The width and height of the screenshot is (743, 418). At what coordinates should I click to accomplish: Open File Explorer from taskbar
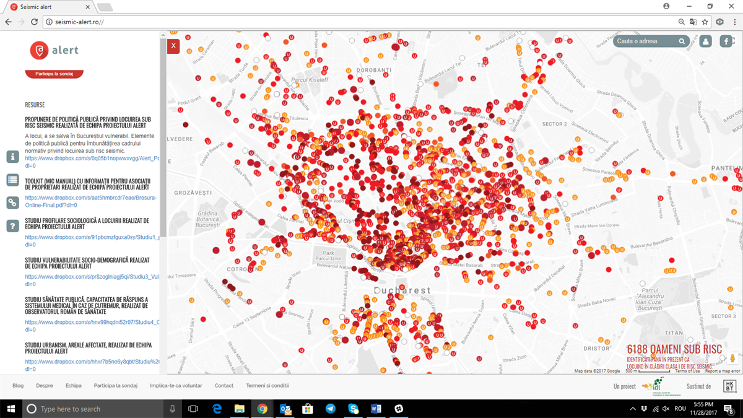[x=239, y=409]
